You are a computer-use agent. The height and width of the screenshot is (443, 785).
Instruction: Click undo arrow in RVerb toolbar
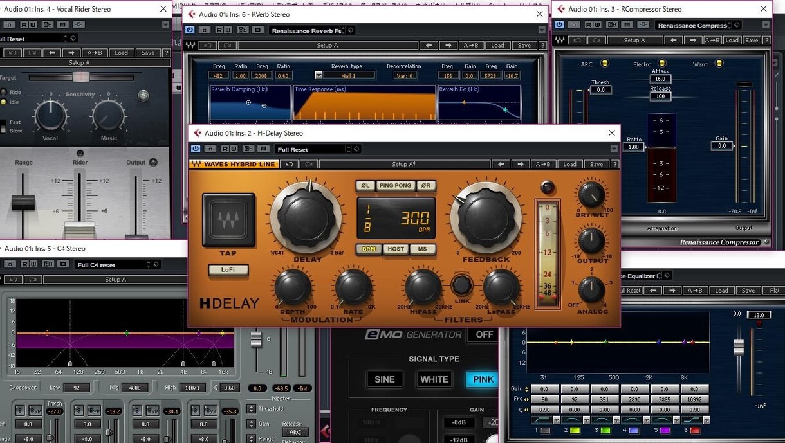coord(207,45)
